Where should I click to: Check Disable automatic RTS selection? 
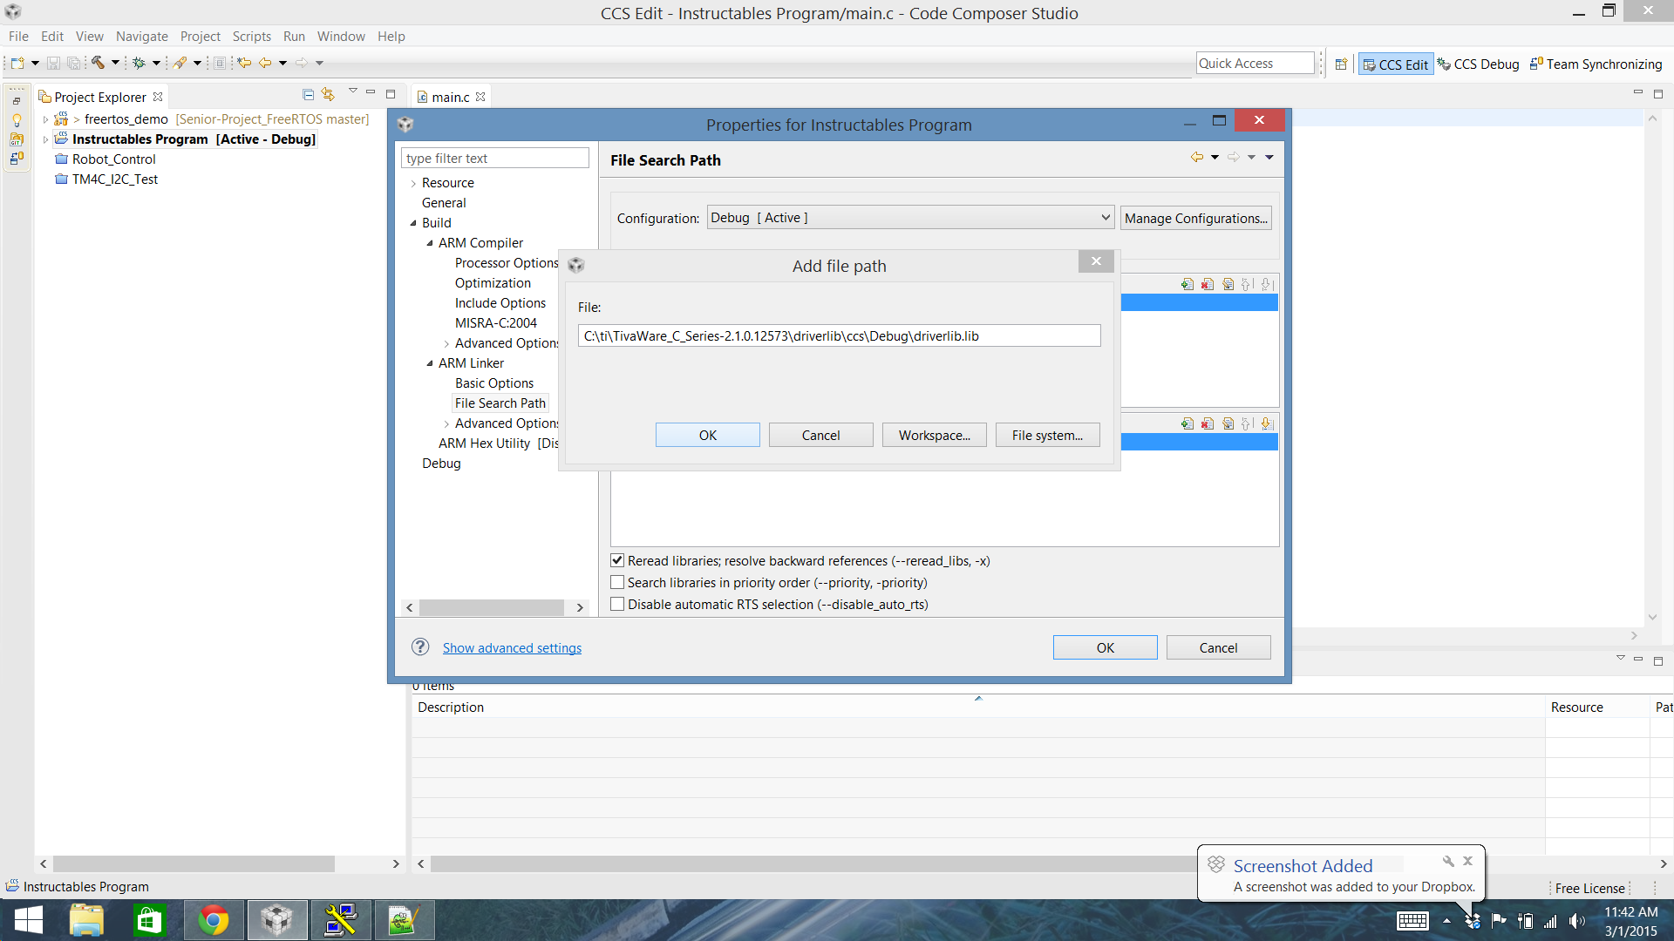(x=617, y=605)
